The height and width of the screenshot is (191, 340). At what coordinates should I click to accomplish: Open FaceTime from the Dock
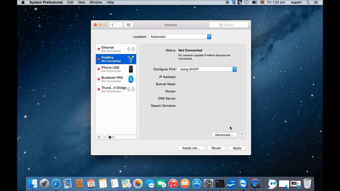[x=161, y=183]
